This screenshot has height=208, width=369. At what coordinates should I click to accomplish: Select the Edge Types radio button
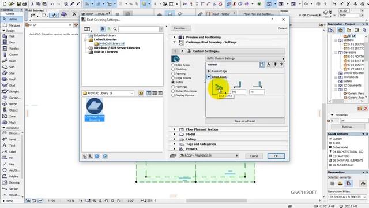(x=173, y=65)
